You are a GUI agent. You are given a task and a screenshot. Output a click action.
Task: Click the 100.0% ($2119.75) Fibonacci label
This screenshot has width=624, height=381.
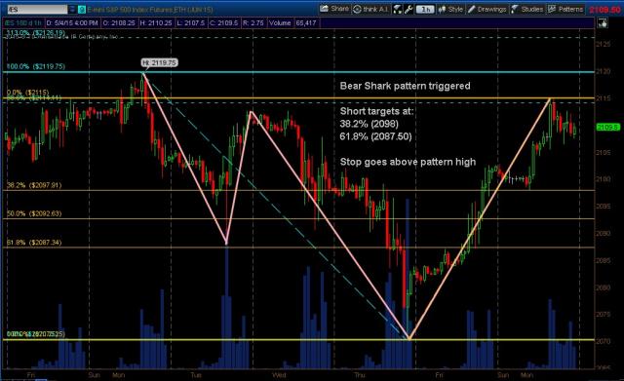point(36,66)
